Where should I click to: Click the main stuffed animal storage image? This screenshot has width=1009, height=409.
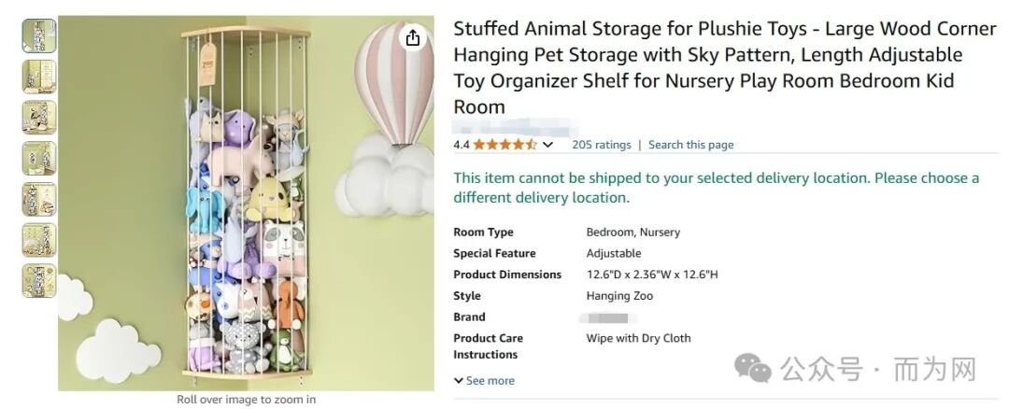click(x=246, y=204)
